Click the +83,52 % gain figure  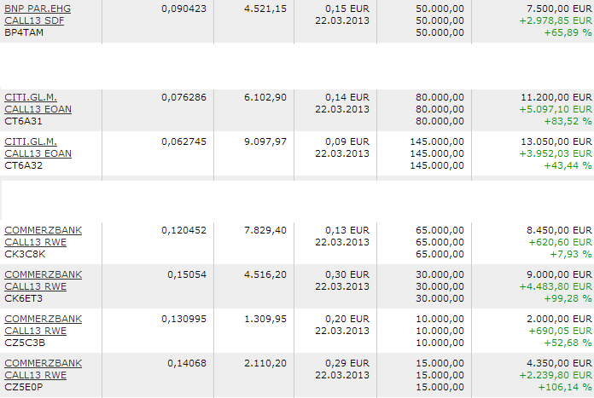[x=568, y=120]
